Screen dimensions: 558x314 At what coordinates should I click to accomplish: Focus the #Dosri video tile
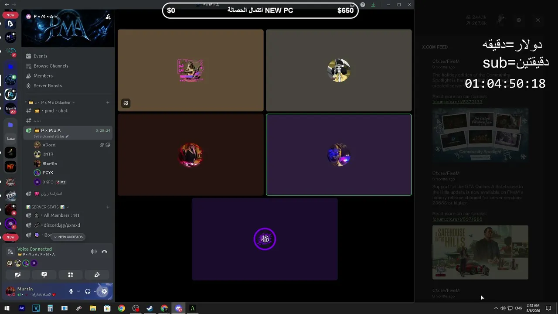click(x=191, y=70)
